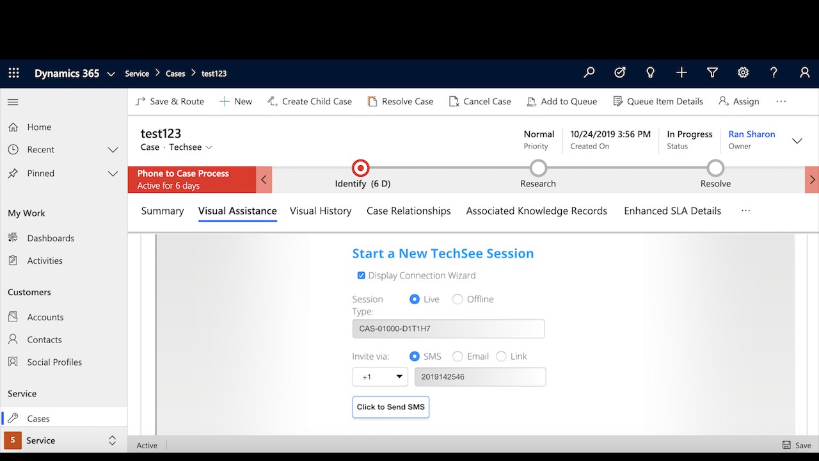Viewport: 819px width, 461px height.
Task: Select the Offline session type
Action: pyautogui.click(x=457, y=299)
